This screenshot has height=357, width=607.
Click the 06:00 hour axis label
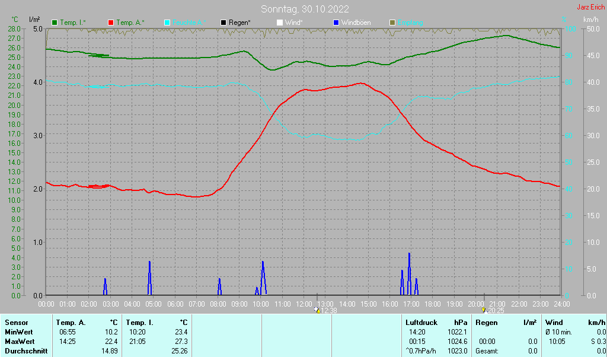(x=175, y=304)
